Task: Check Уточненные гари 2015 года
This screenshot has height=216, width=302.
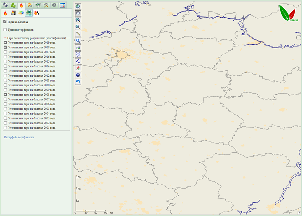Action: [5, 62]
